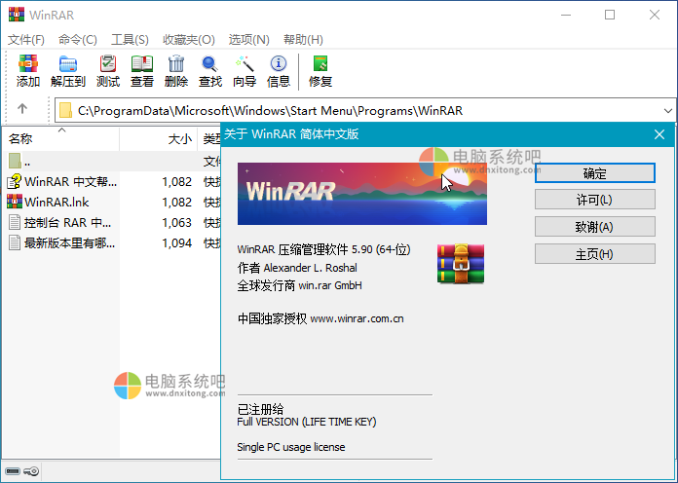Open the 命令(C) menu
This screenshot has width=678, height=483.
point(78,40)
